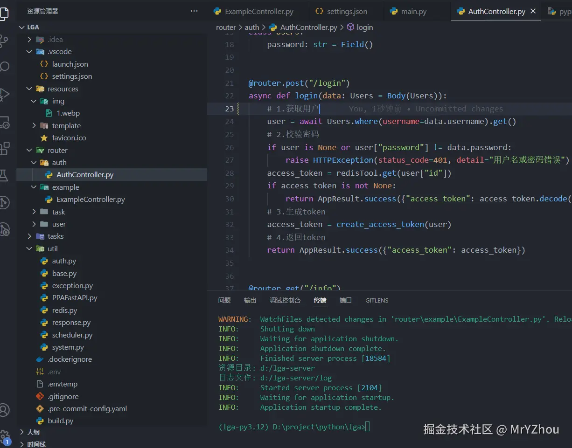Click the @router.post("/login") decorator line
Viewport: 572px width, 448px height.
coord(299,83)
